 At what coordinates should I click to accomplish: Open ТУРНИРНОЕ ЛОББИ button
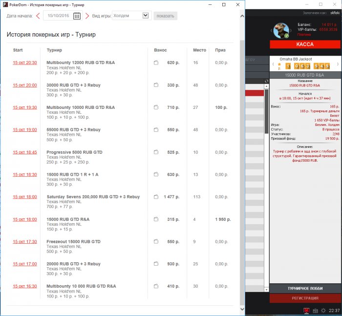(305, 288)
